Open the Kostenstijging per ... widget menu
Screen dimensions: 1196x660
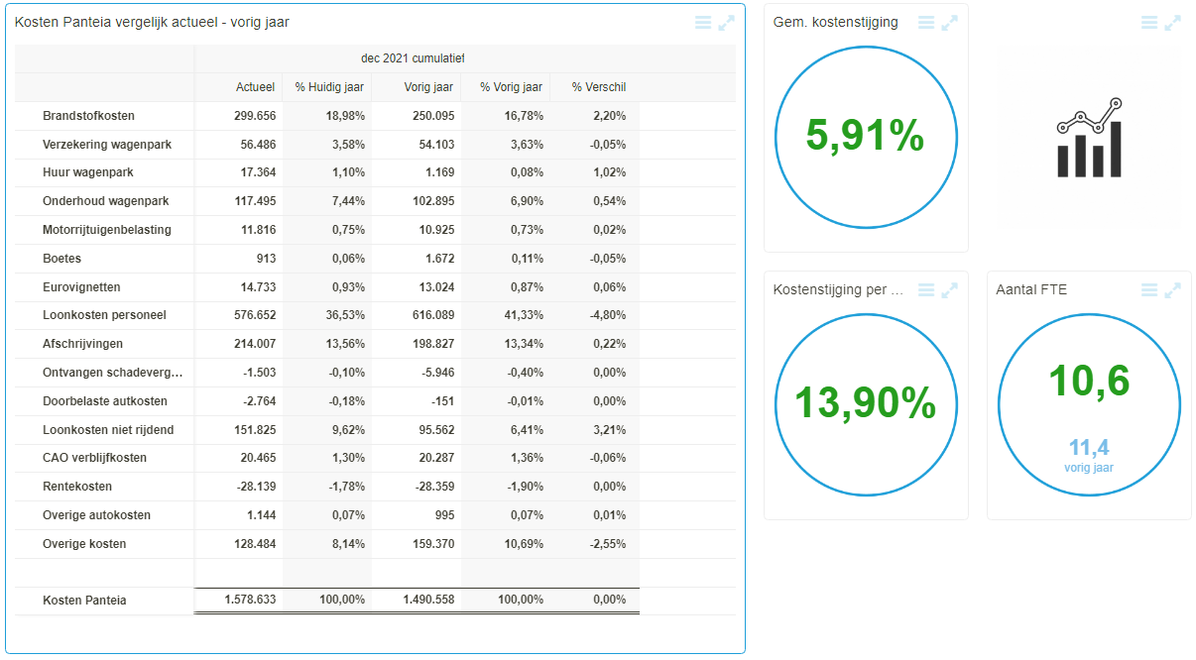click(x=926, y=289)
